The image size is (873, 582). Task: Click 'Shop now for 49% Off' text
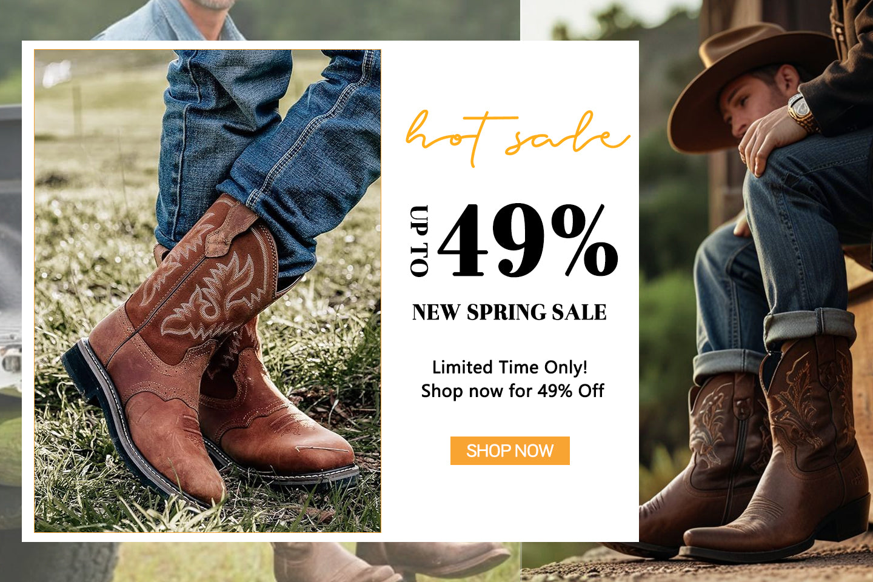point(512,391)
